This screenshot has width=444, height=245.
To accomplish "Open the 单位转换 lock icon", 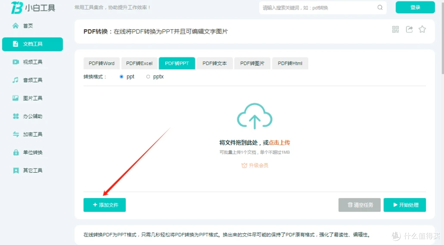I will [16, 153].
